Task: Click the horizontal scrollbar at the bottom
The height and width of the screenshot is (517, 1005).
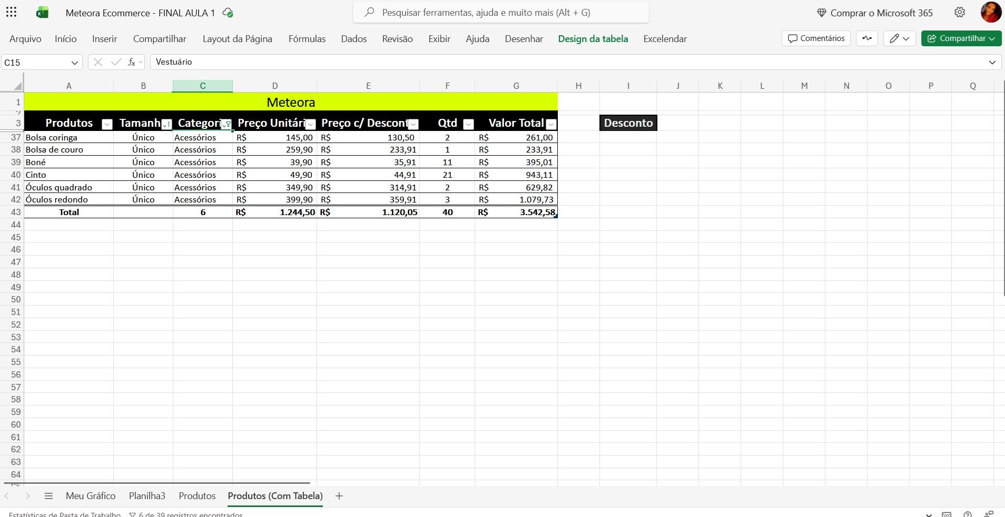Action: coord(157,483)
